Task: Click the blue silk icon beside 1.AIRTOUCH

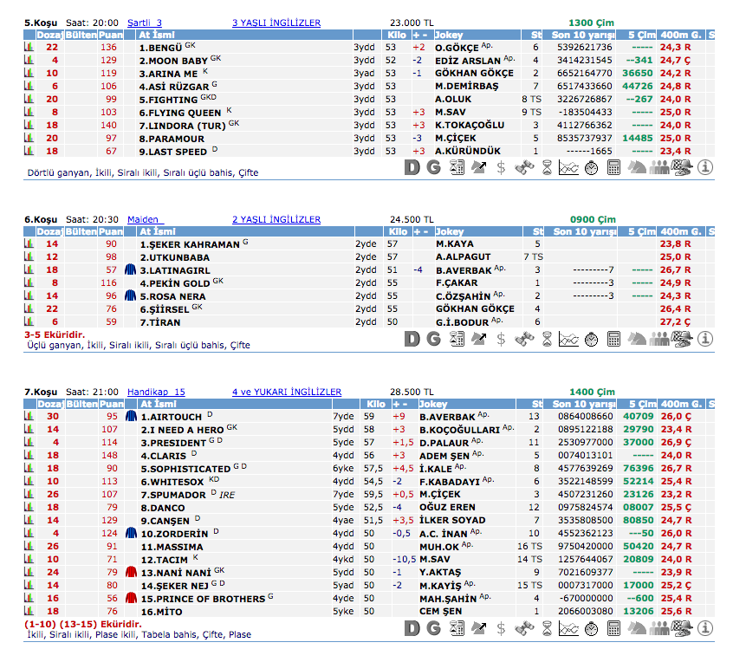Action: 132,416
